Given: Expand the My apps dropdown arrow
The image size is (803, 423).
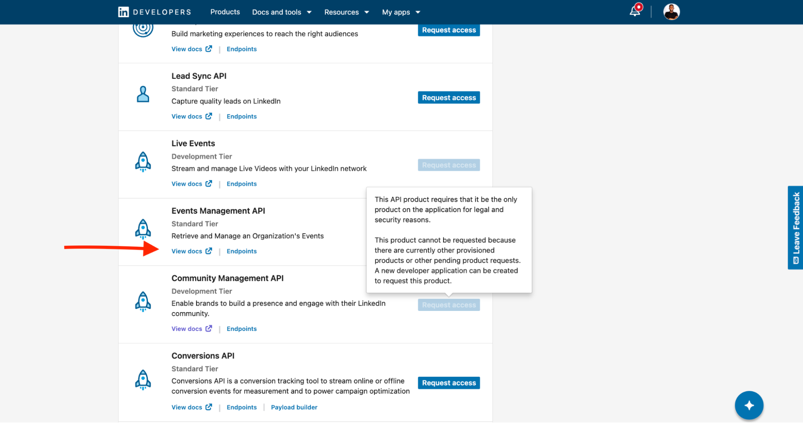Looking at the screenshot, I should point(418,12).
